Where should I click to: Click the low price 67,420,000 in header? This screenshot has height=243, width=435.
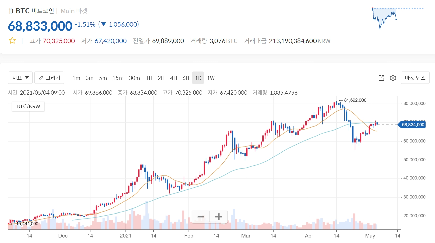pyautogui.click(x=111, y=41)
